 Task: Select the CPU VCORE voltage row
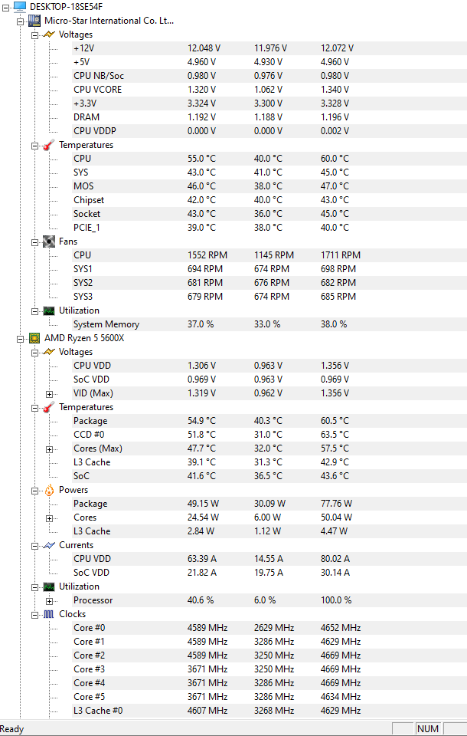click(x=97, y=90)
